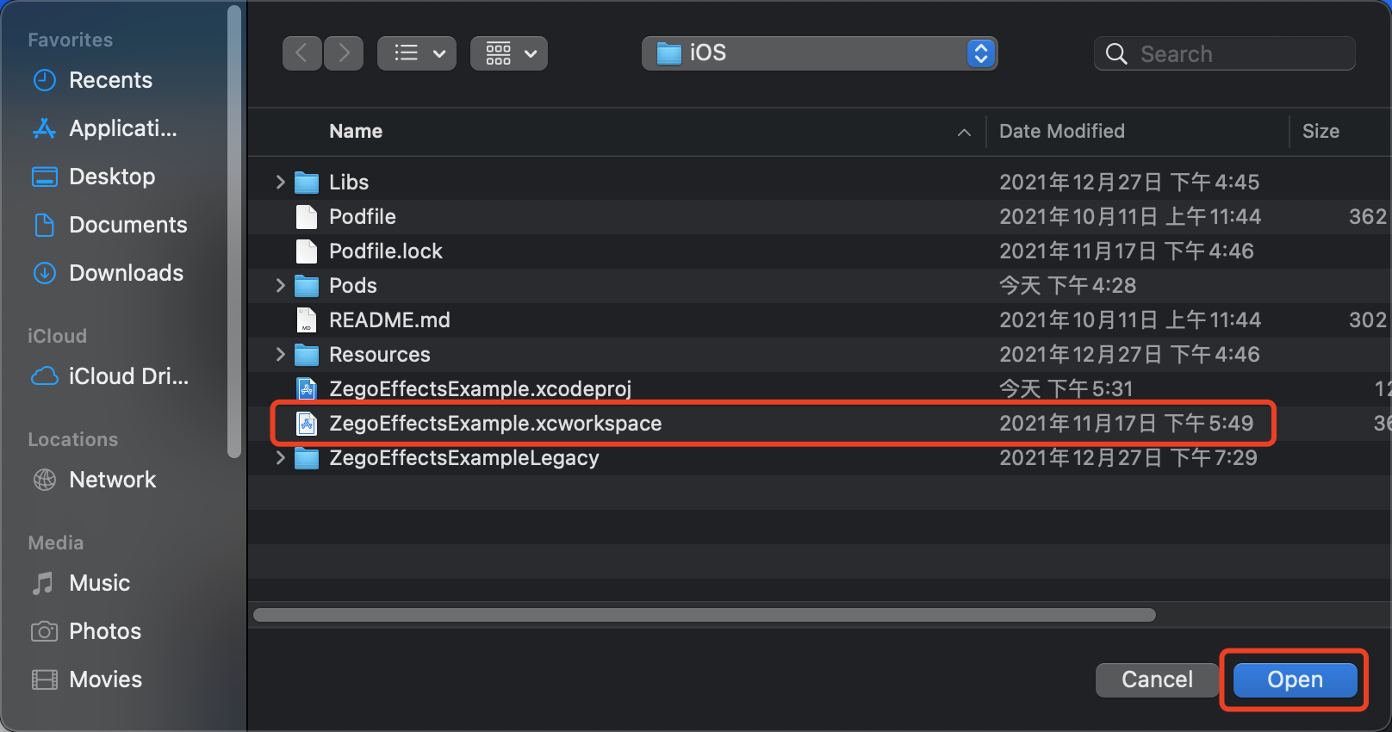Click the magnifying glass search icon
The image size is (1392, 732).
[x=1116, y=54]
